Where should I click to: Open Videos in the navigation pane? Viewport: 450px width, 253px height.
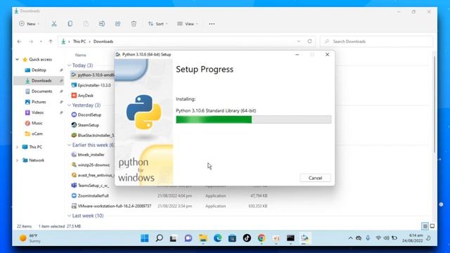(x=37, y=112)
